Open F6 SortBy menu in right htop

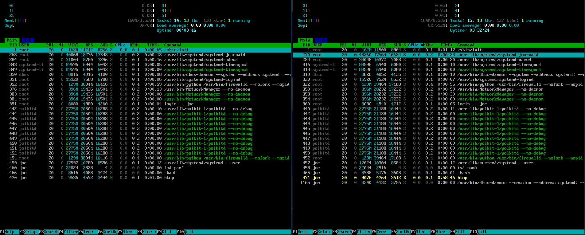click(401, 232)
